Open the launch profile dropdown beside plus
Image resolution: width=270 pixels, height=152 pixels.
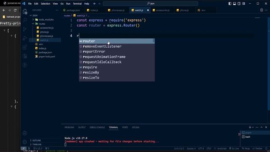coord(253,128)
